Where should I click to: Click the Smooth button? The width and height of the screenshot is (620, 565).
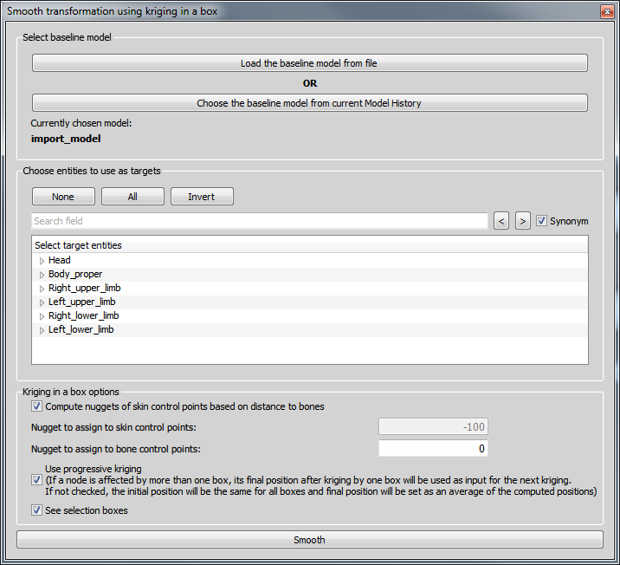pyautogui.click(x=310, y=540)
